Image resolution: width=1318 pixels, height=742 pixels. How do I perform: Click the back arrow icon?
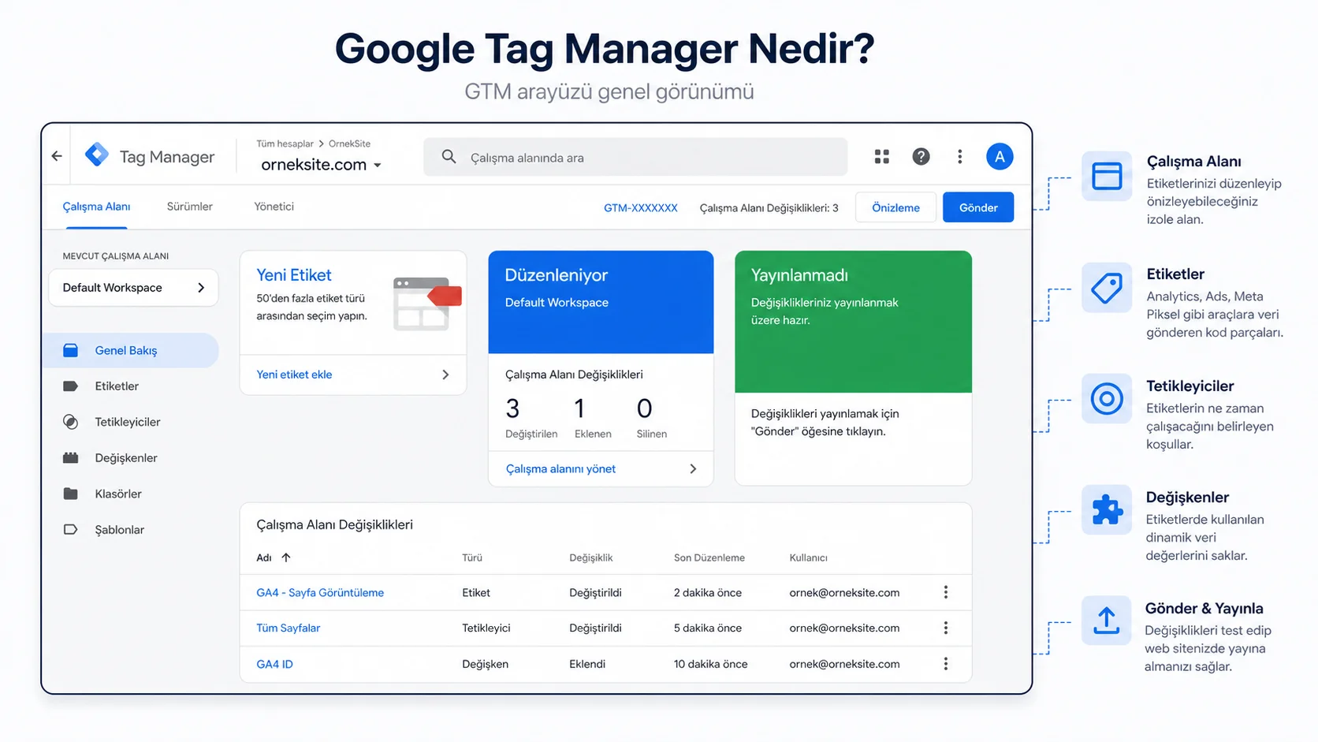57,156
